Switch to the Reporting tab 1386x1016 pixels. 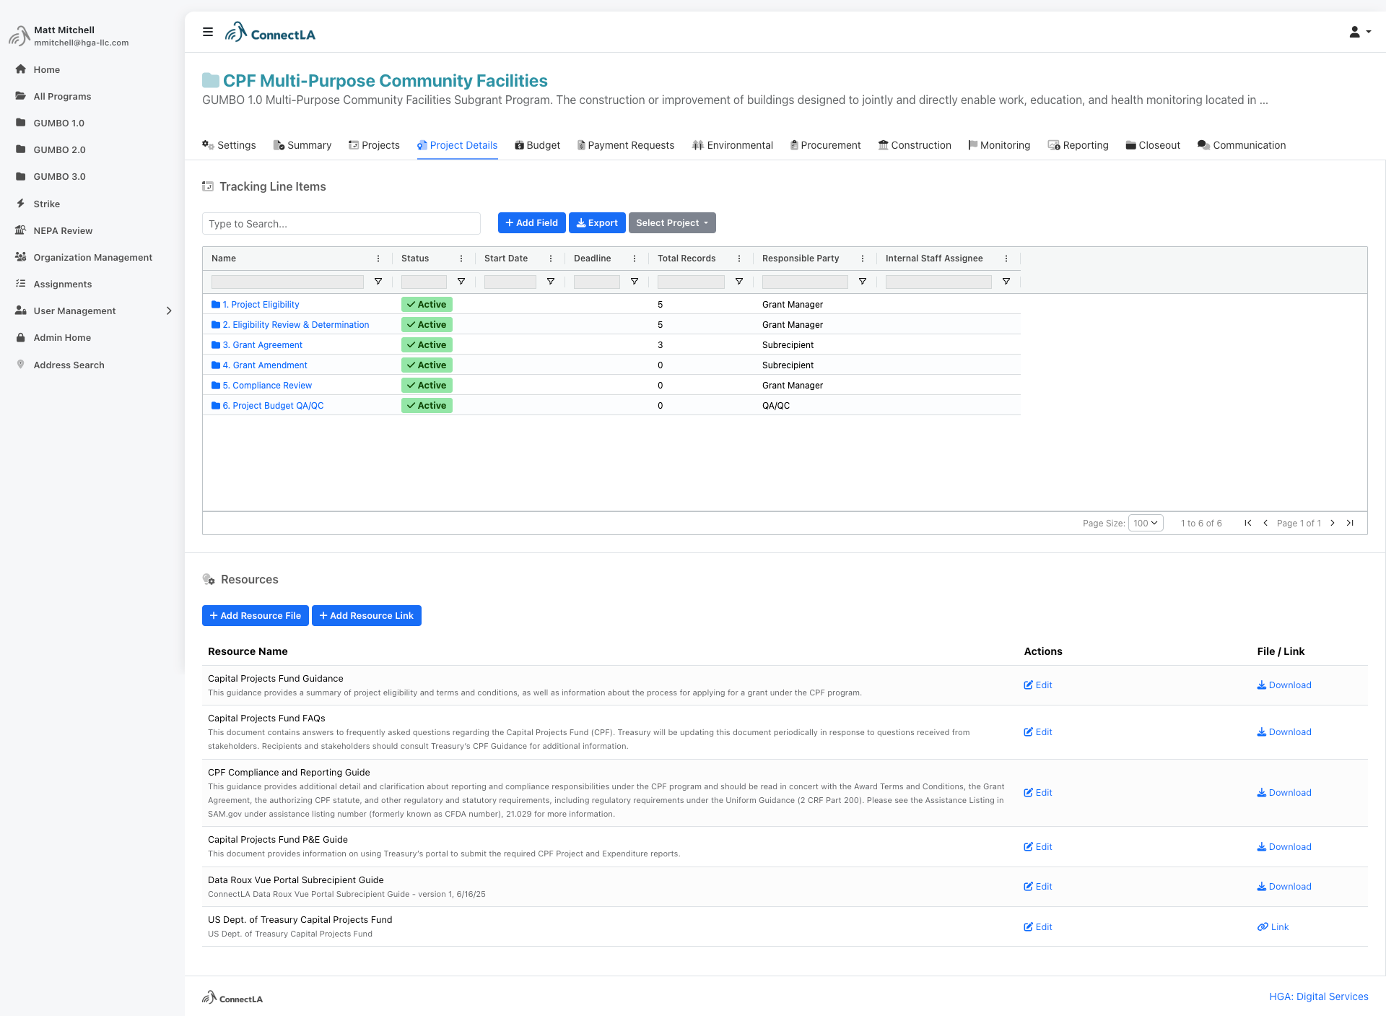click(x=1078, y=145)
